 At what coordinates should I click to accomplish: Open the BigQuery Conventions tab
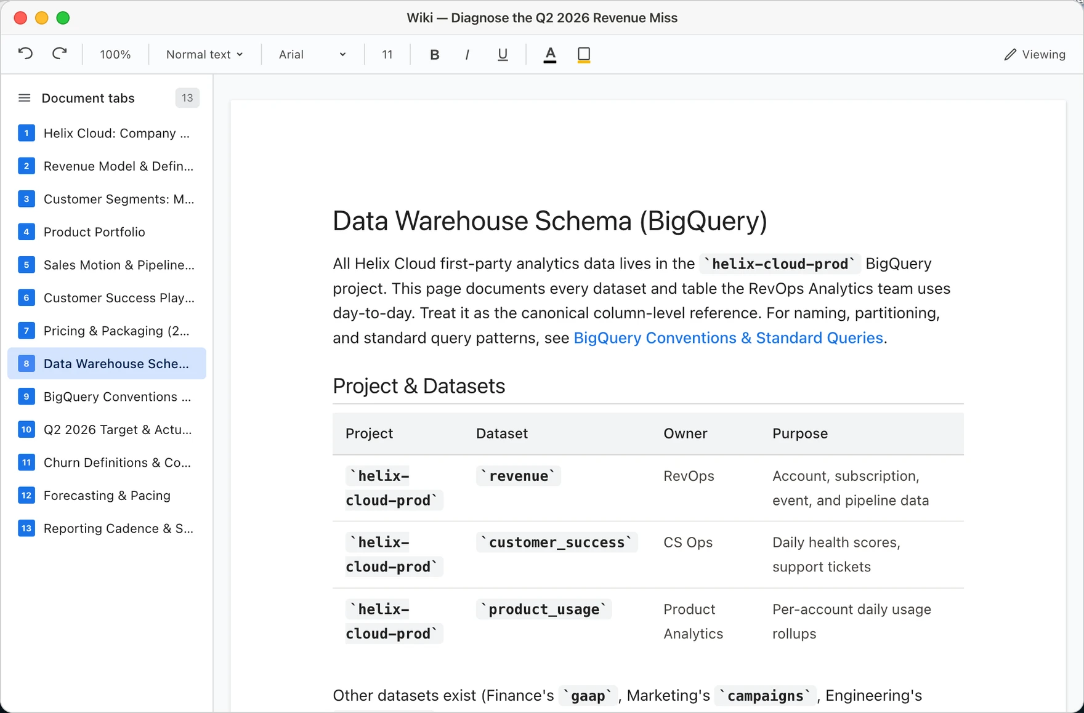107,397
